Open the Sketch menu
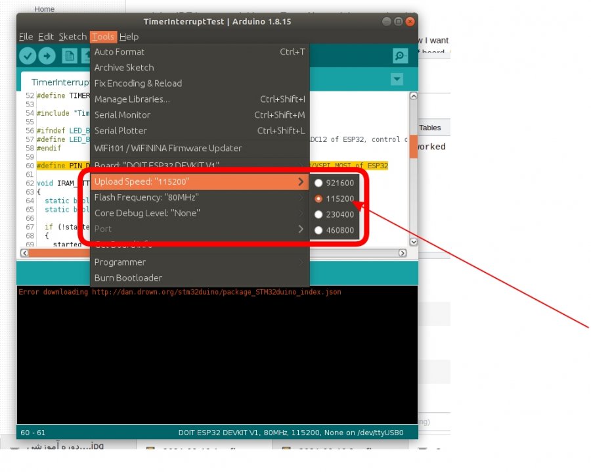591x472 pixels. [x=73, y=37]
